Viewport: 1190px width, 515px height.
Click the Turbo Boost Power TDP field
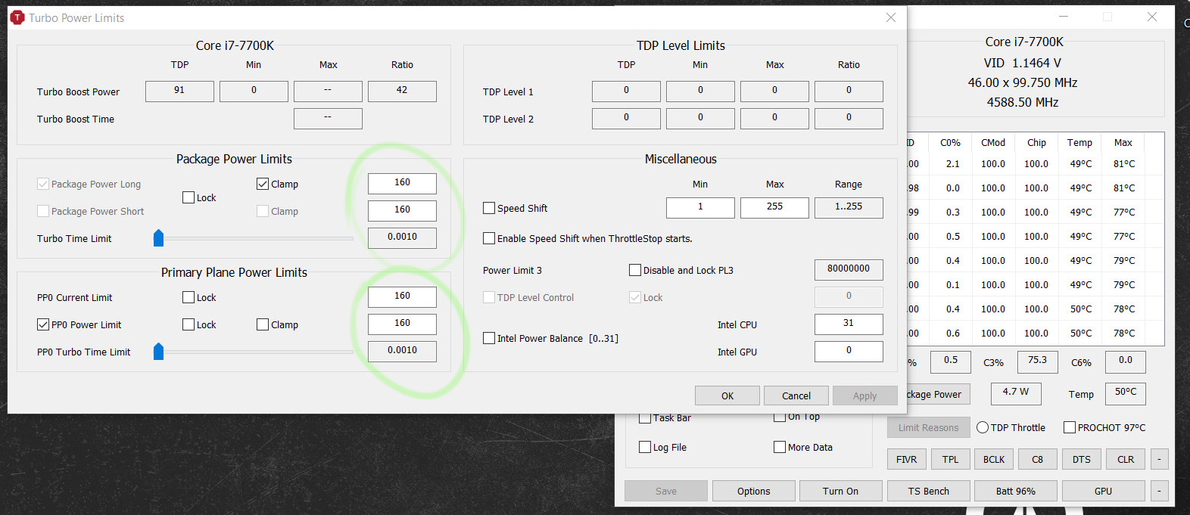(x=179, y=91)
